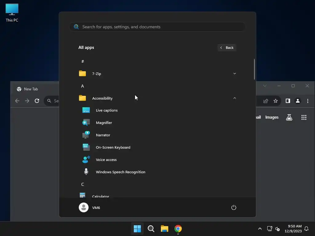Show hidden tray icons chevron
Screen dimensions: 315x236
tap(260, 229)
